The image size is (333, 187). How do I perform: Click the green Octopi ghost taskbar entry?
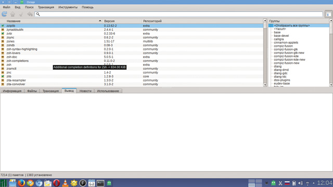[x=109, y=183]
